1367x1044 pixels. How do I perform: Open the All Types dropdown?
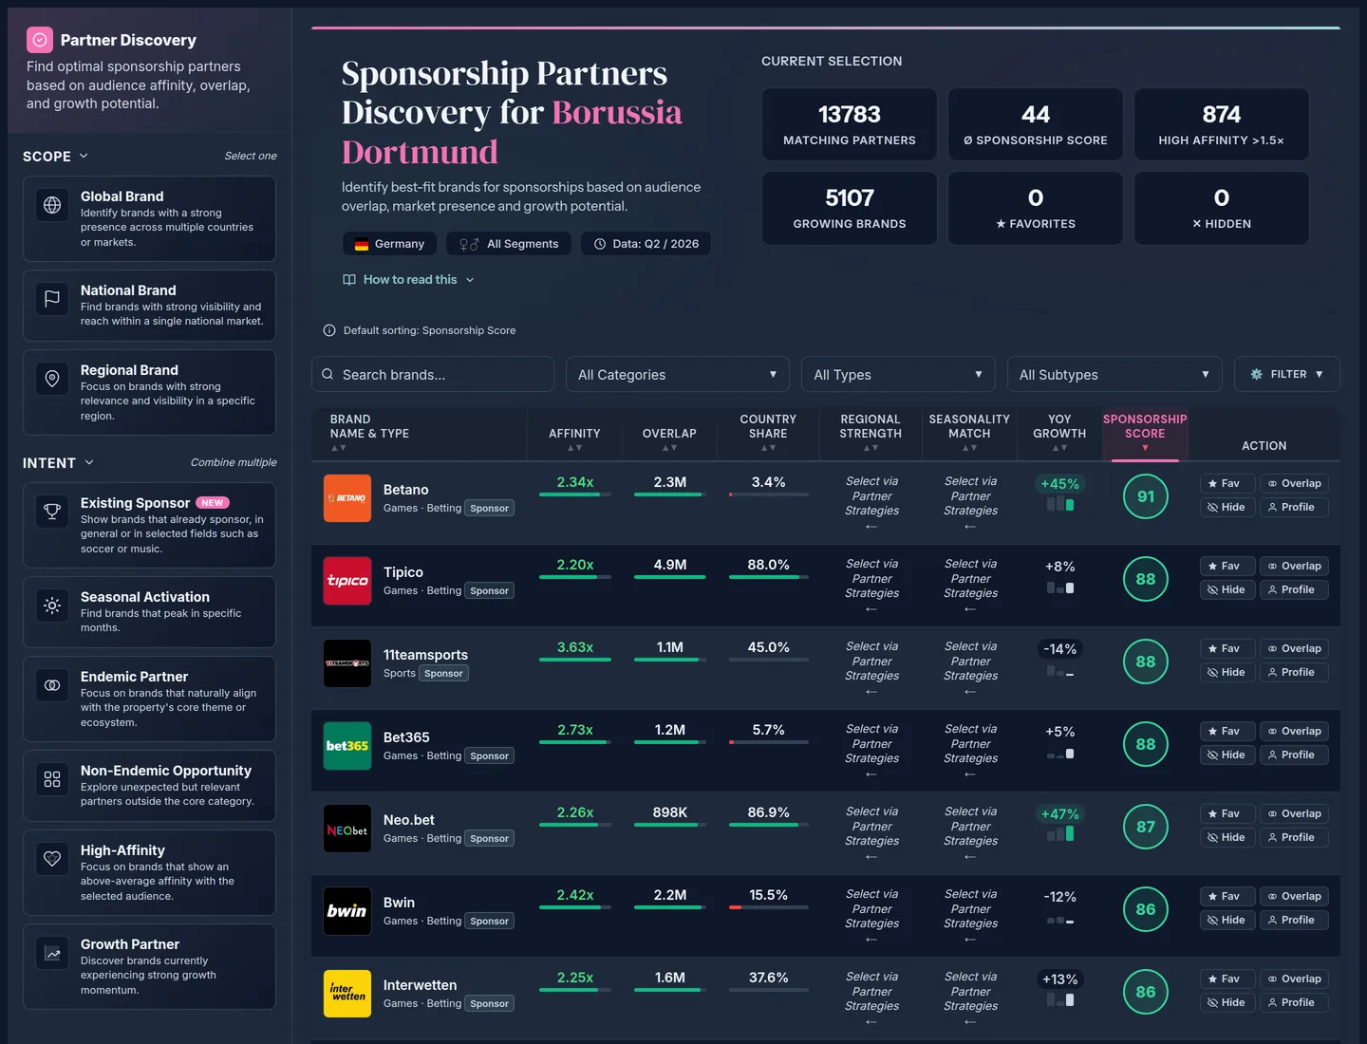click(898, 374)
